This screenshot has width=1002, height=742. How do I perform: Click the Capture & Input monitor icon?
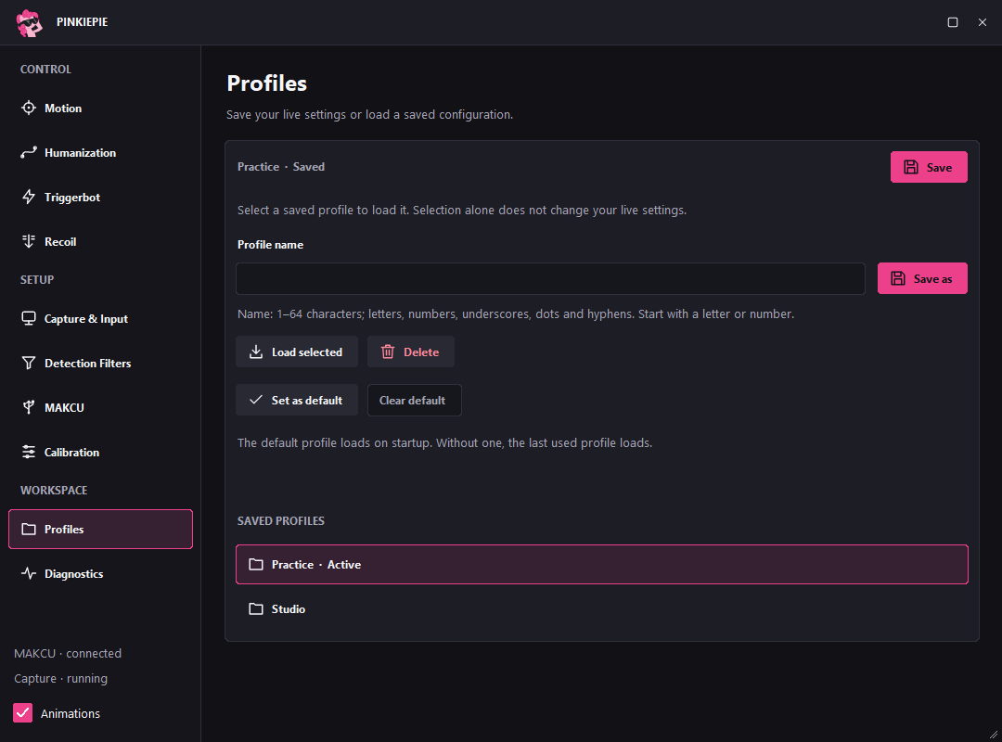[29, 318]
